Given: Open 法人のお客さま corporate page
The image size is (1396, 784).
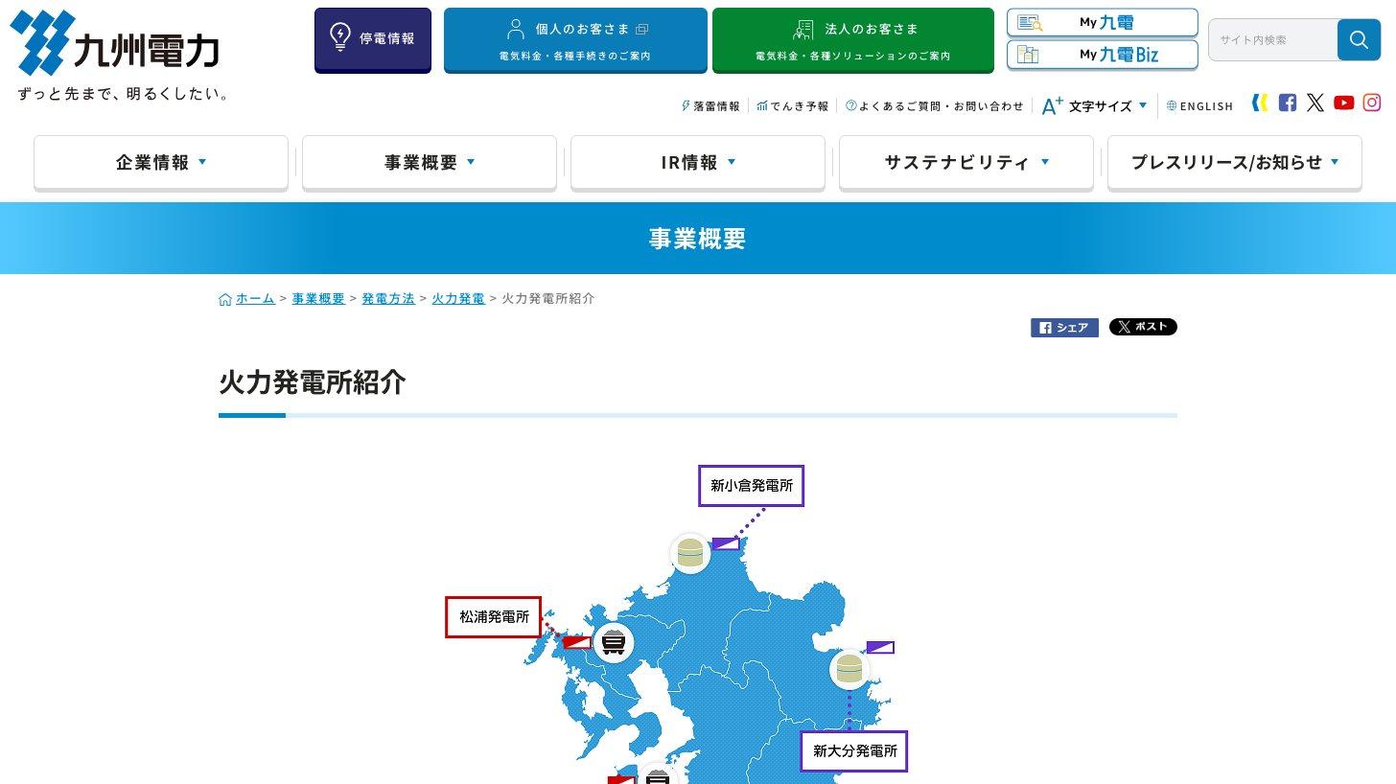Looking at the screenshot, I should tap(853, 40).
